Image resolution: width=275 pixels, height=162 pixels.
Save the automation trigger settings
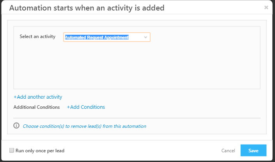tap(253, 150)
